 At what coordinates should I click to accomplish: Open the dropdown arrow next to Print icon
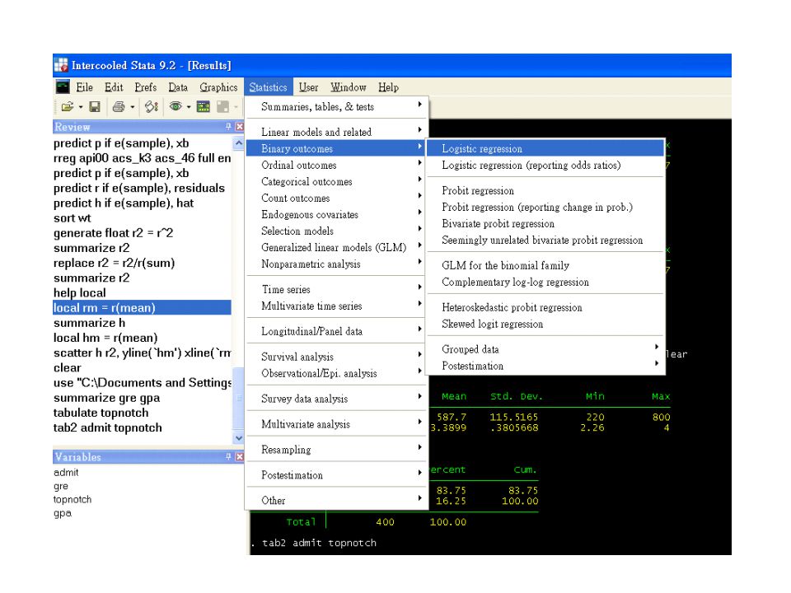coord(133,107)
